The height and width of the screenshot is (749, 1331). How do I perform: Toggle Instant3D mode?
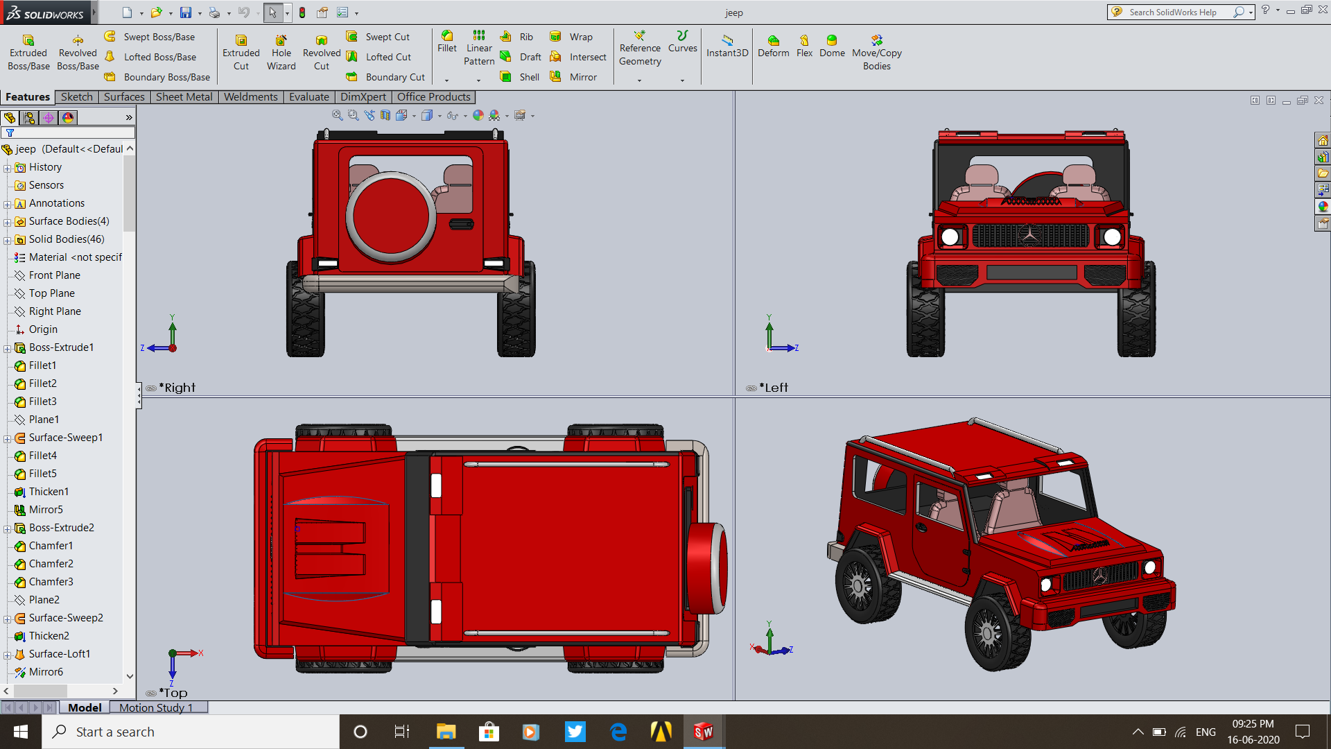click(727, 46)
